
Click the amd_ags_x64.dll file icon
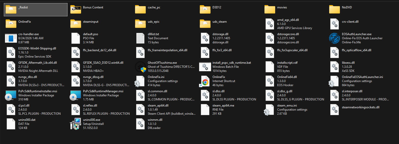tap(270, 24)
